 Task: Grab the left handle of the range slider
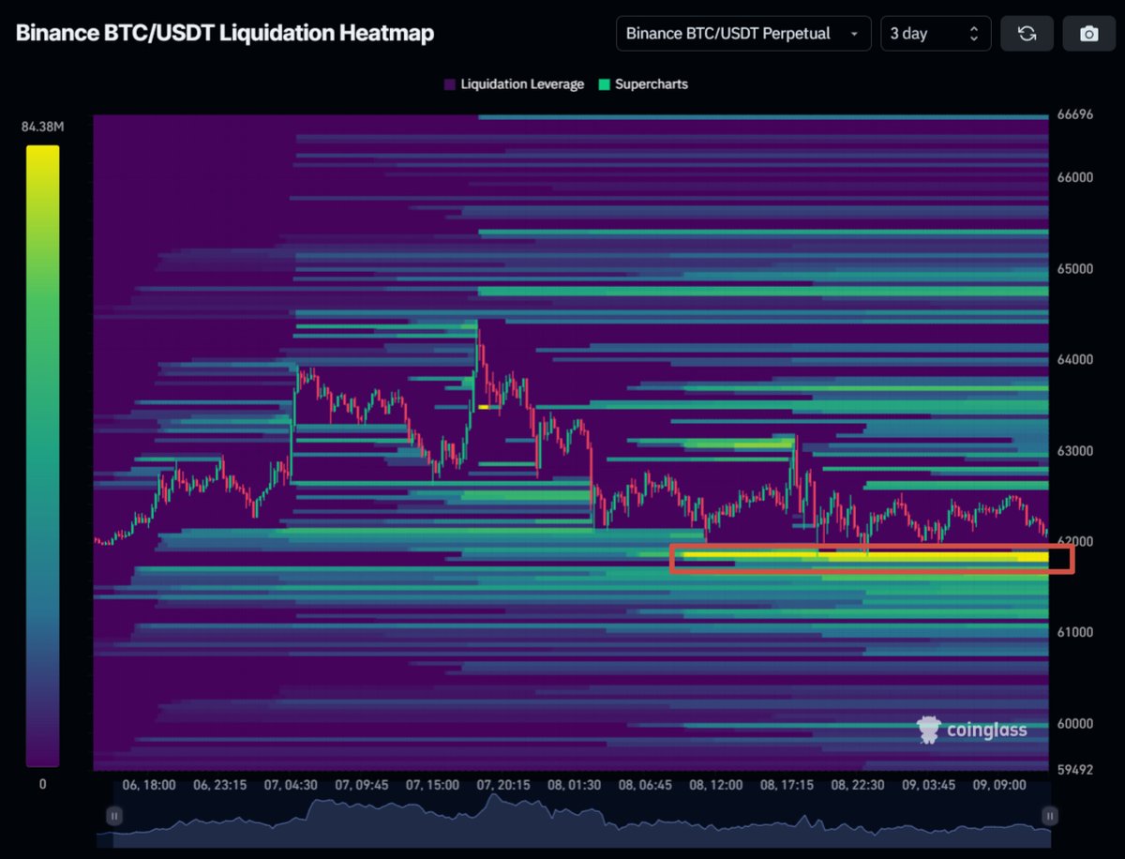114,816
